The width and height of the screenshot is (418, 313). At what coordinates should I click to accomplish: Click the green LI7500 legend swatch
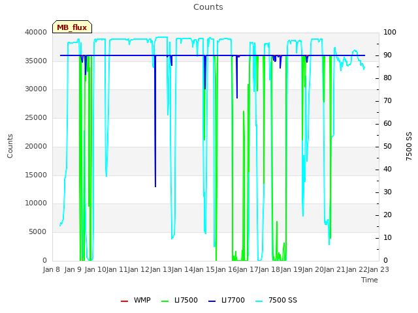[x=165, y=301]
